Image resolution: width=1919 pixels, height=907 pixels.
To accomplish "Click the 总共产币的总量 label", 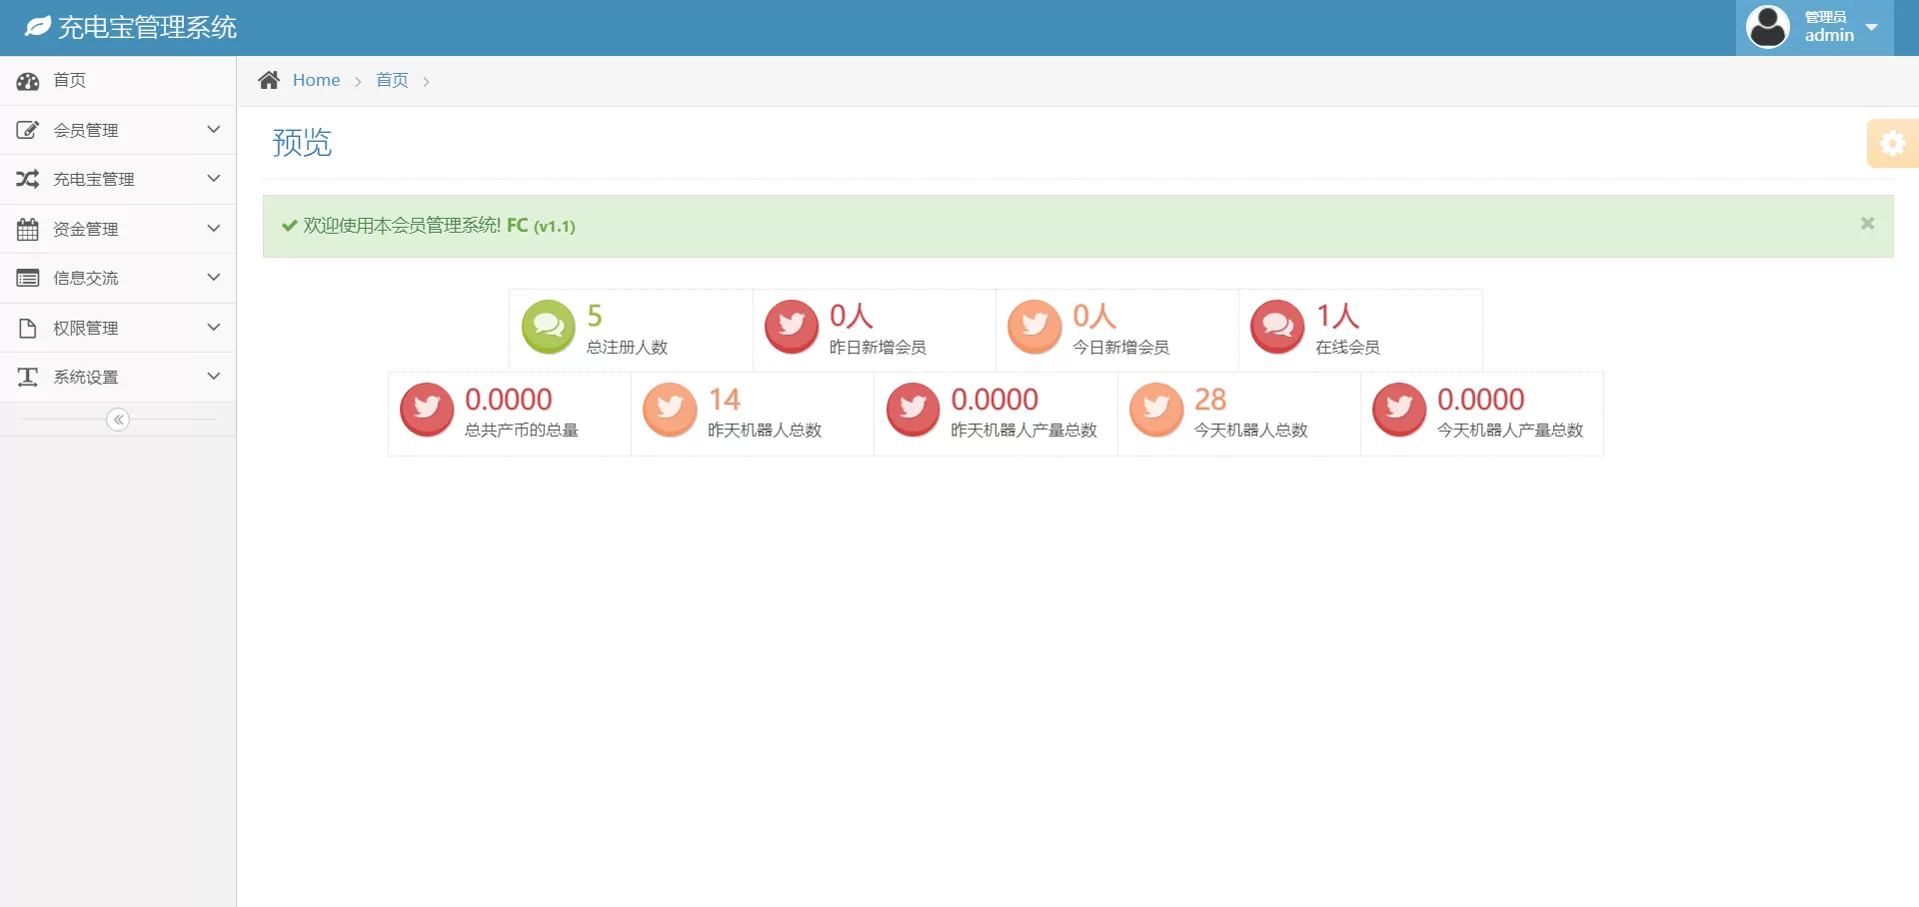I will (x=522, y=430).
